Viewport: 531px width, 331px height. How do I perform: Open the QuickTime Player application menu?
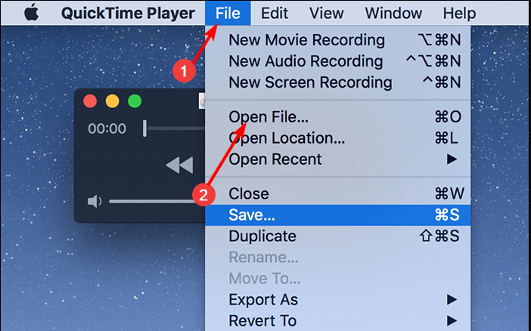click(128, 13)
